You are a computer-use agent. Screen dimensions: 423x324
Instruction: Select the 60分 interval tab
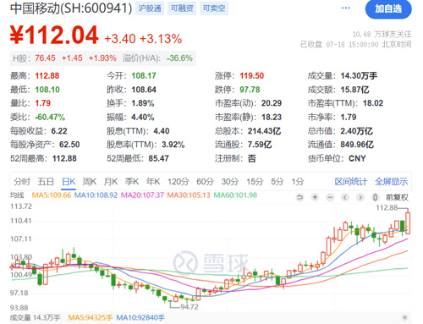(205, 182)
